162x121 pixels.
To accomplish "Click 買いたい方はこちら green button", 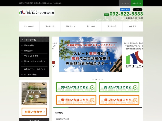I will click(x=76, y=87).
